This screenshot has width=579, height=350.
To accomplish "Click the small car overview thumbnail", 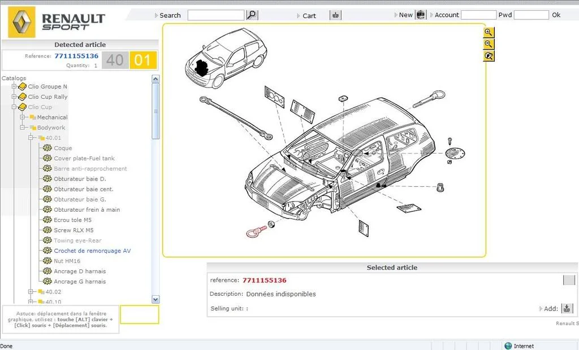I will click(x=226, y=58).
